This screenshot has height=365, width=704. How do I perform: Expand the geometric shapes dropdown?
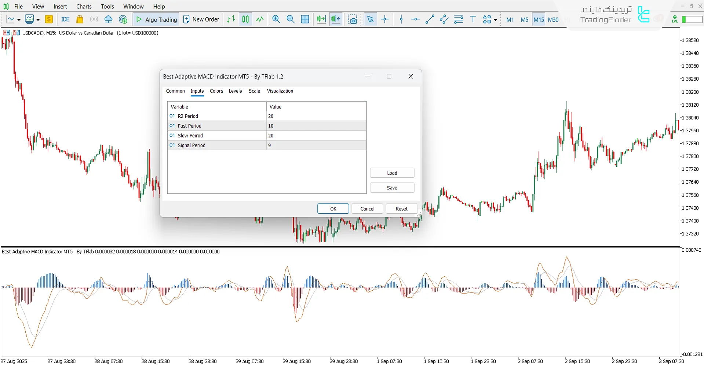pos(495,21)
